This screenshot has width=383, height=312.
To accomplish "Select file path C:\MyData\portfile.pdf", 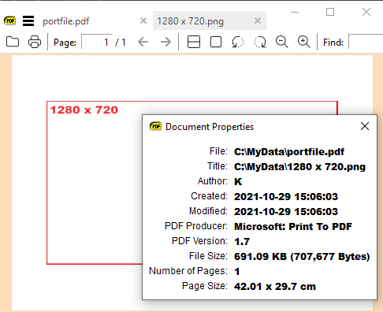I will tap(289, 152).
